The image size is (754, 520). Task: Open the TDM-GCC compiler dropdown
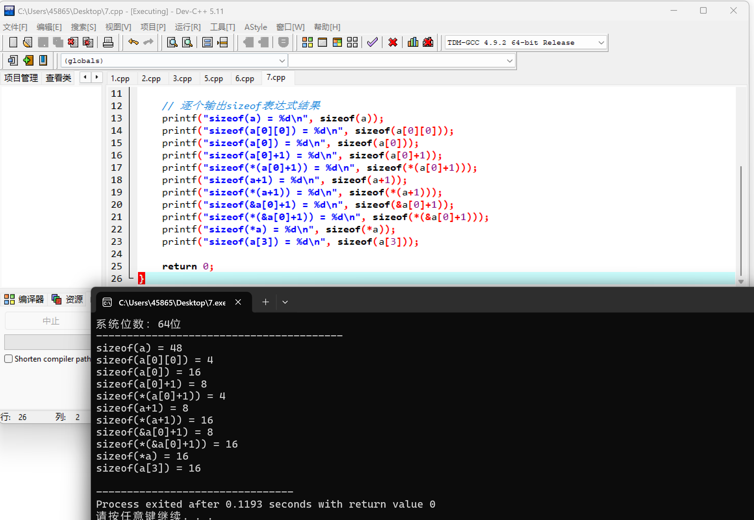(x=601, y=43)
